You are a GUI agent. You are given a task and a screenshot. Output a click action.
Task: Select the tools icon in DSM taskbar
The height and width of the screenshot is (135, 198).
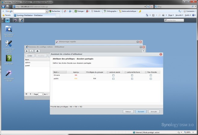21,20
